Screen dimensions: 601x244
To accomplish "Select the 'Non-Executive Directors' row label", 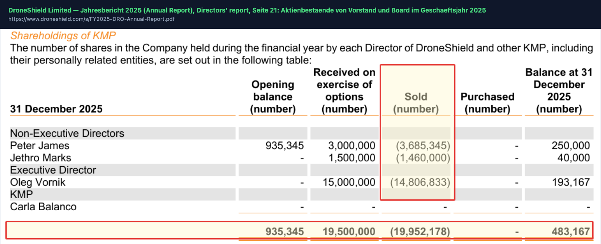I will (67, 133).
